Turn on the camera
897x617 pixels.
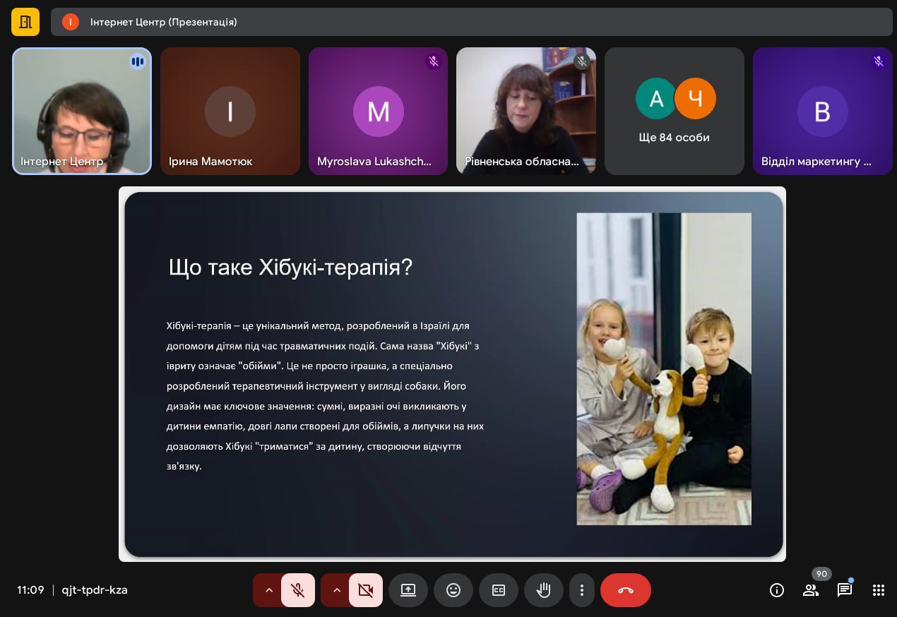click(366, 590)
